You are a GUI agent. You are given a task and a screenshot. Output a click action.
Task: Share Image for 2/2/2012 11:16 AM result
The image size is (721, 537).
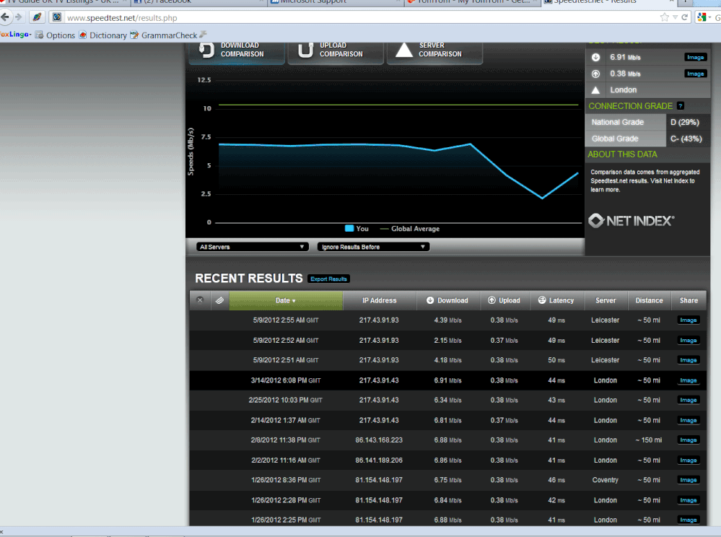pyautogui.click(x=689, y=460)
